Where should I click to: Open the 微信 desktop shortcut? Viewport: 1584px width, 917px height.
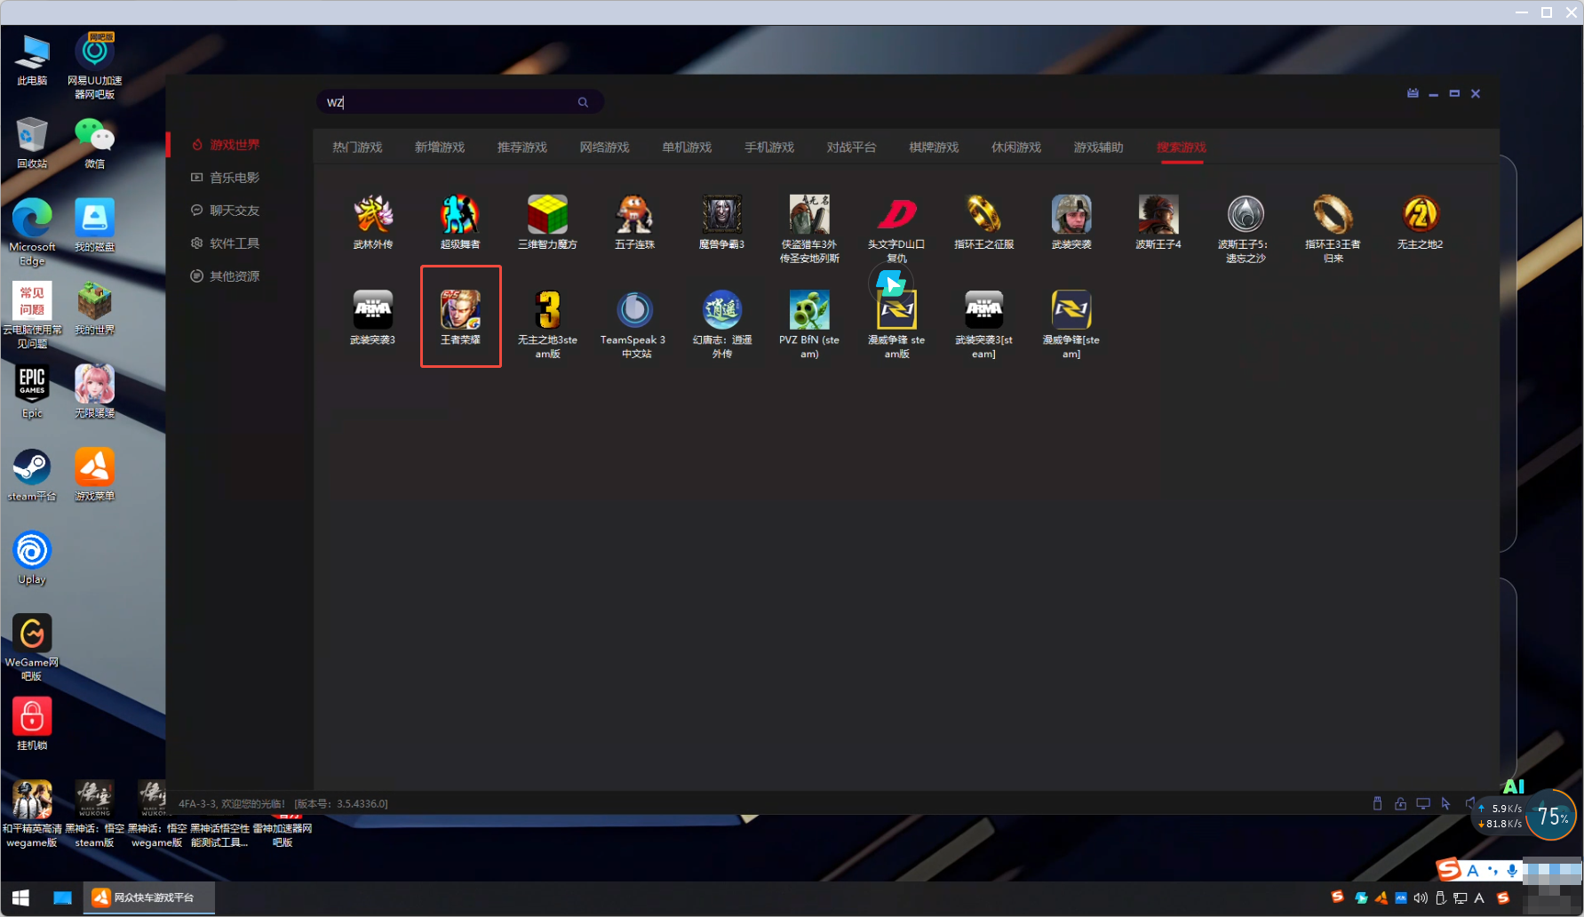click(x=95, y=142)
